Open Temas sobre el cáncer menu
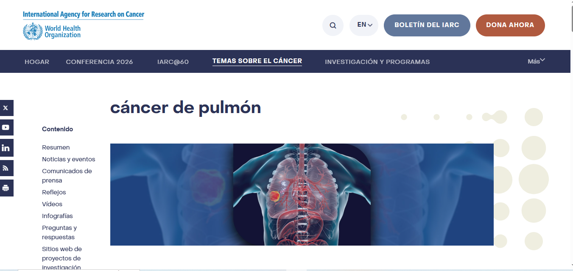Viewport: 573px width, 271px height. 257,61
